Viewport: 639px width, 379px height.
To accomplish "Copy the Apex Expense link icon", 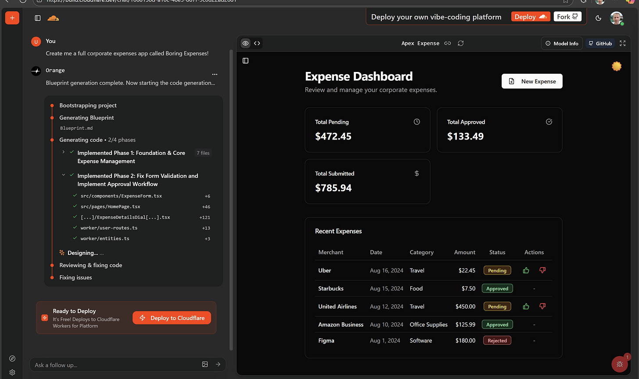I will click(x=448, y=43).
